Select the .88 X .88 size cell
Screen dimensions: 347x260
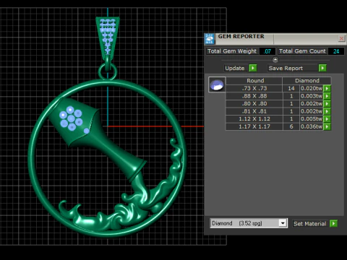coord(254,96)
